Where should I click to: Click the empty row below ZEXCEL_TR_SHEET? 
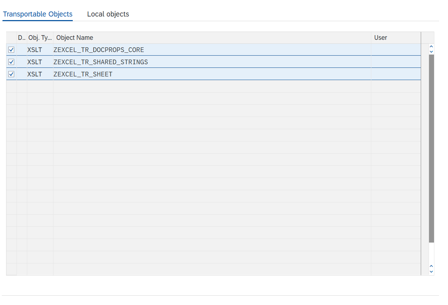pos(179,86)
